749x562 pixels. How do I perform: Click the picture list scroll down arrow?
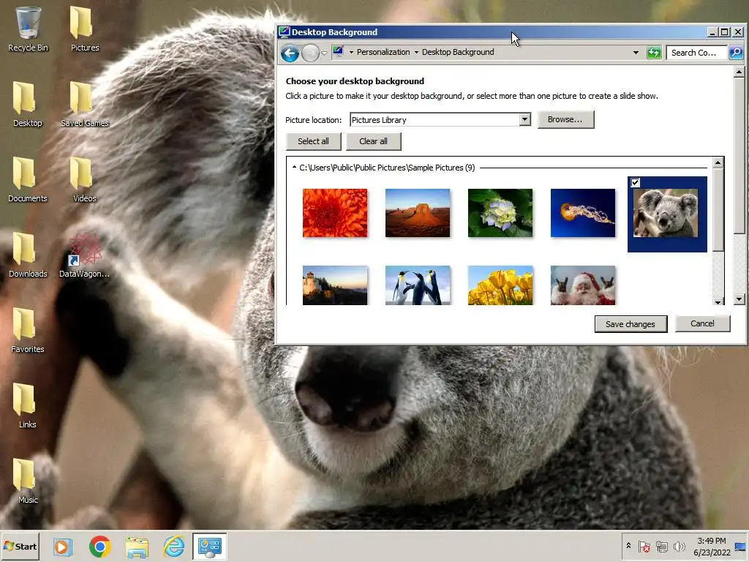pos(718,301)
